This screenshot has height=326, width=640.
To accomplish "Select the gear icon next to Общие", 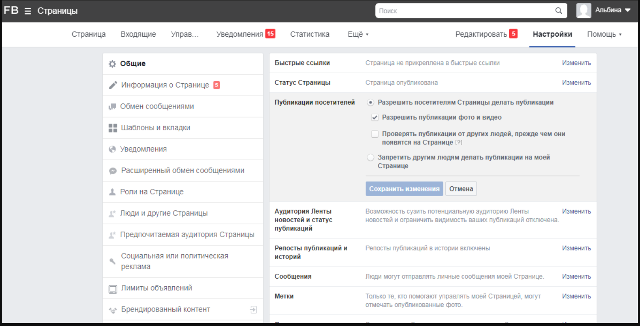I will tap(112, 63).
